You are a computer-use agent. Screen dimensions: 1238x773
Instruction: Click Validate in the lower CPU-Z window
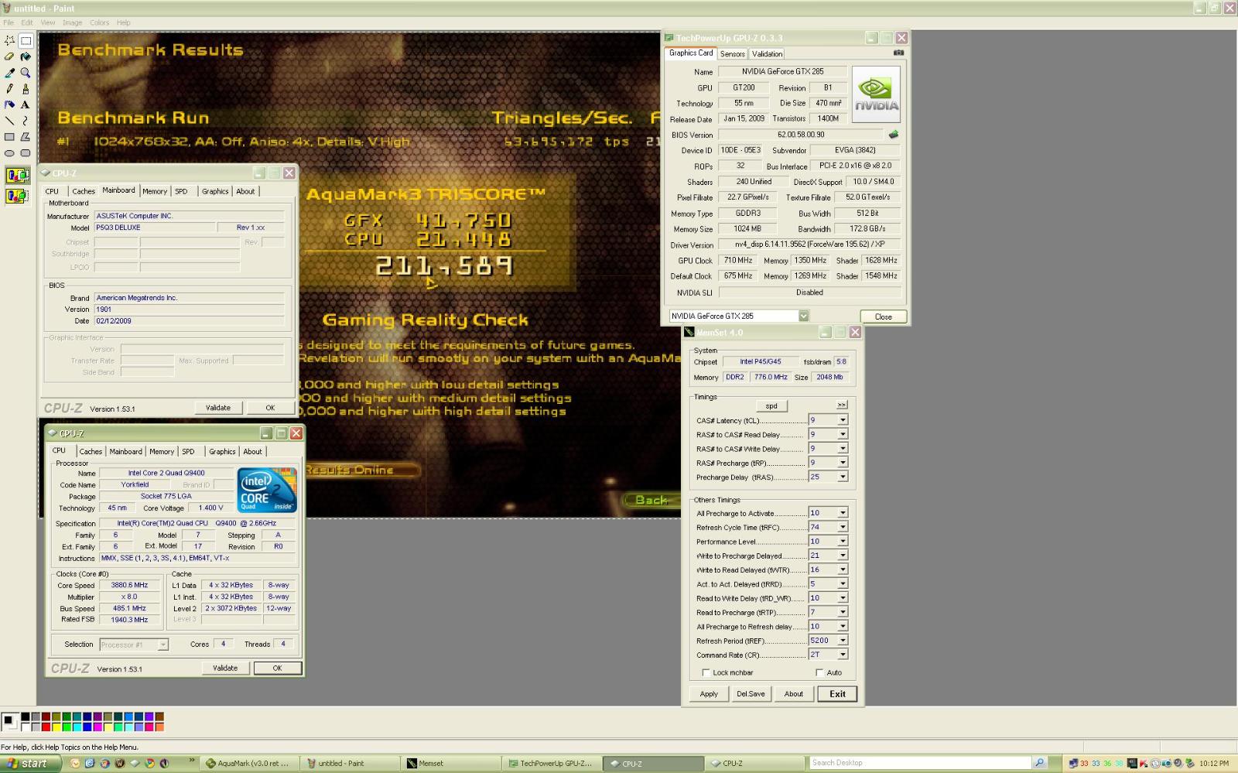[x=225, y=668]
